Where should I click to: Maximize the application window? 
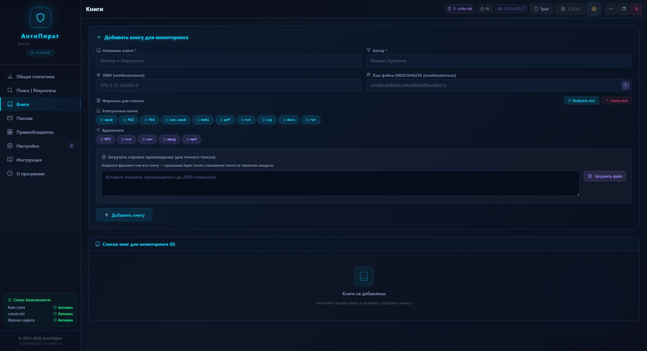pyautogui.click(x=624, y=9)
